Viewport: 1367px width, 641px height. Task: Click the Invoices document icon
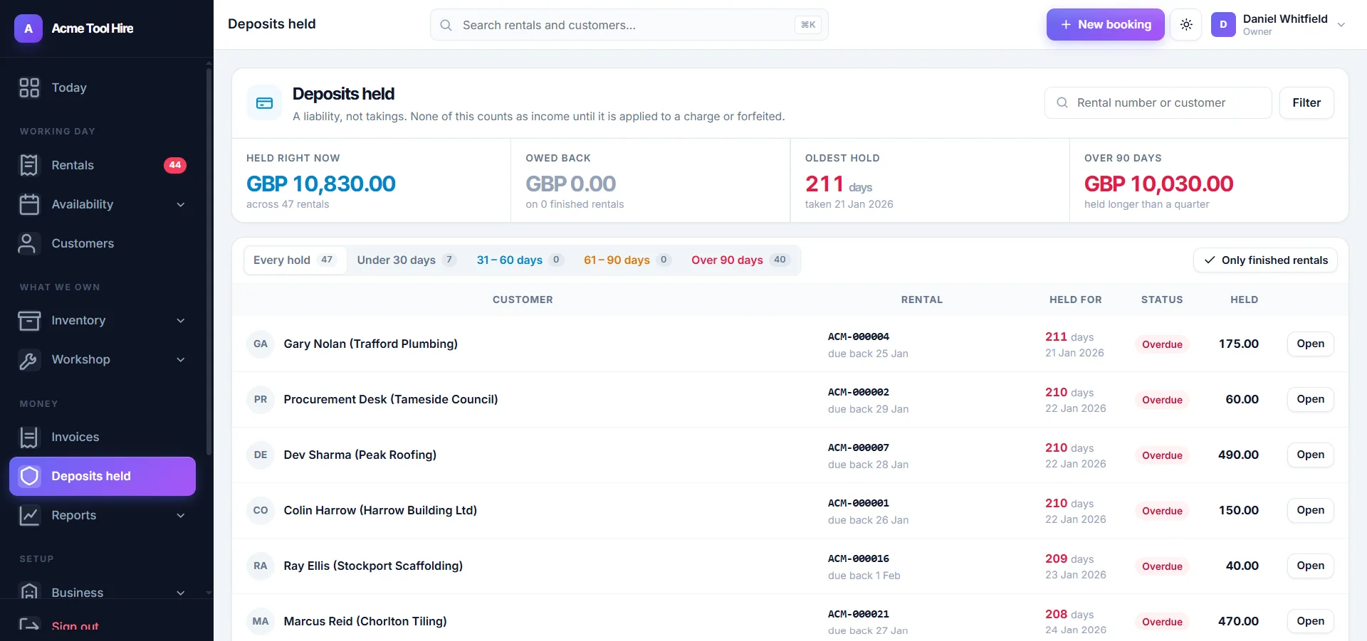pos(29,437)
